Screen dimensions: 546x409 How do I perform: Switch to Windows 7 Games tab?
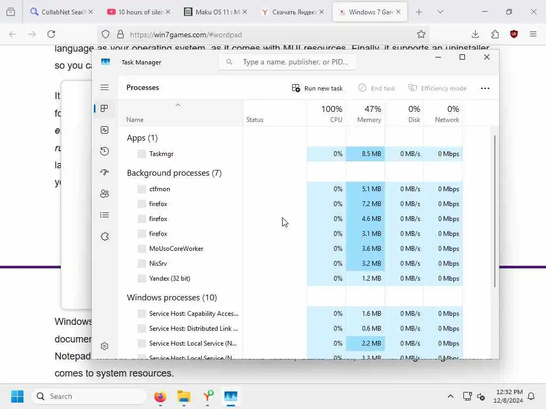click(x=370, y=12)
